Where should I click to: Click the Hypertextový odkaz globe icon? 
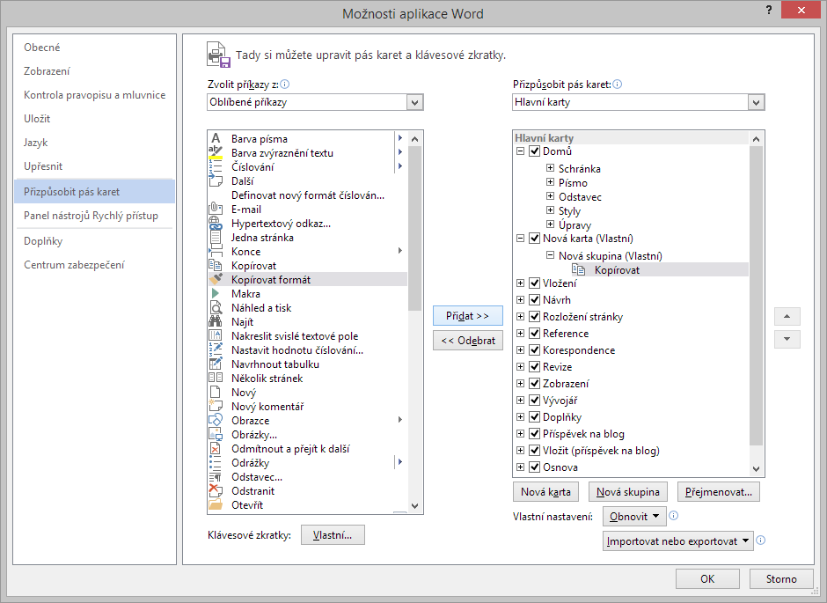click(x=216, y=224)
